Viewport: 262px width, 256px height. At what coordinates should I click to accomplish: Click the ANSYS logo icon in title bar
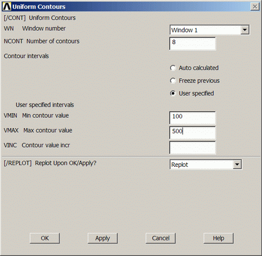tap(7, 7)
